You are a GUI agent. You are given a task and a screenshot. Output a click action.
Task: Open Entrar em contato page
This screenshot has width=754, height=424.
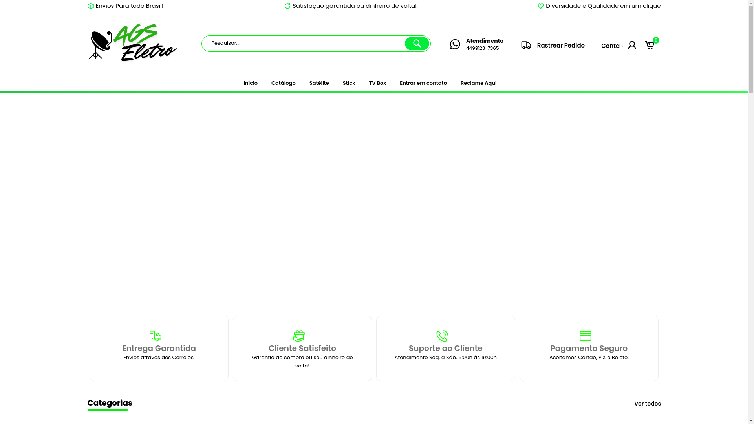pyautogui.click(x=423, y=83)
